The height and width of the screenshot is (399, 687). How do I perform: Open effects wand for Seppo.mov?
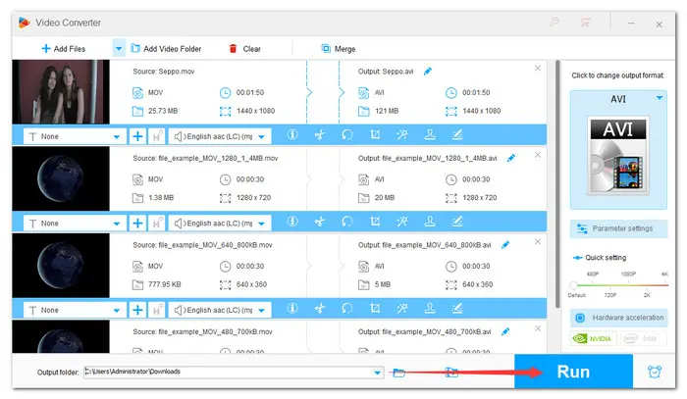point(402,134)
